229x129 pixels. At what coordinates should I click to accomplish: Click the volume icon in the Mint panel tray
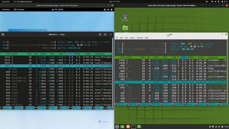pos(219,126)
